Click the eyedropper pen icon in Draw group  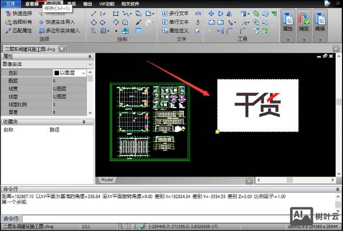pyautogui.click(x=138, y=22)
